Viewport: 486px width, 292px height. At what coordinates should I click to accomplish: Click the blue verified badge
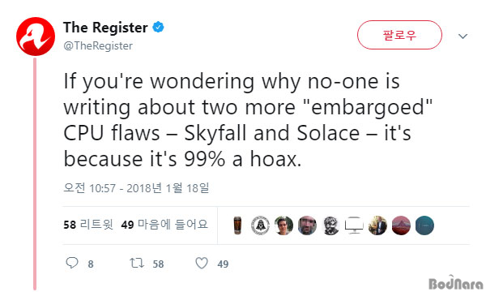coord(158,28)
